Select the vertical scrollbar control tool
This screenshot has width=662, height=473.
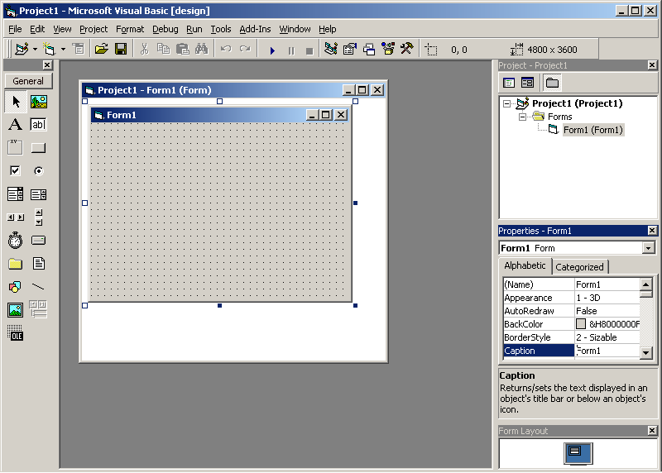pyautogui.click(x=38, y=217)
